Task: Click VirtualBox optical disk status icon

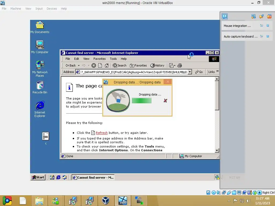Action: (214, 193)
